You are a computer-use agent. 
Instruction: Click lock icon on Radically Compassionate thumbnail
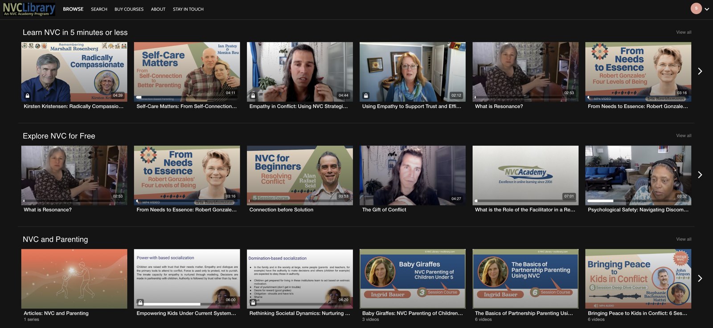(x=27, y=95)
